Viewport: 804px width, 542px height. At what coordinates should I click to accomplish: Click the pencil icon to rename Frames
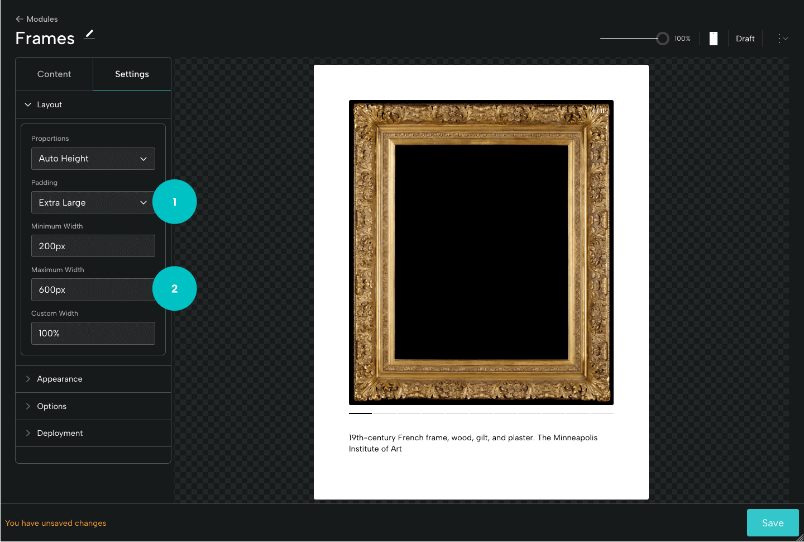pyautogui.click(x=89, y=35)
